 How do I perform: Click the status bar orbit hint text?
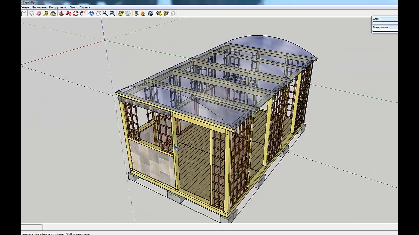[55, 234]
